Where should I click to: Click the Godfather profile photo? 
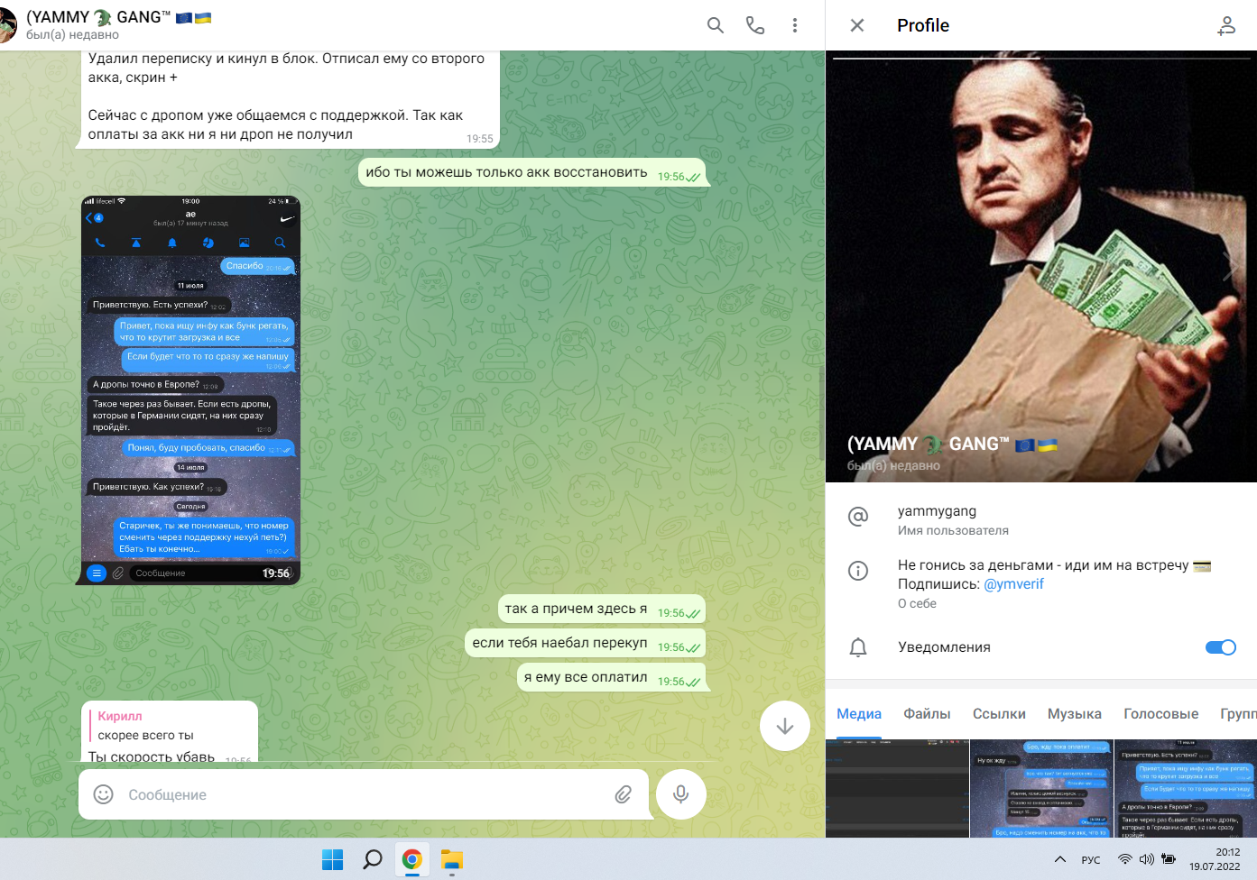(x=1041, y=267)
